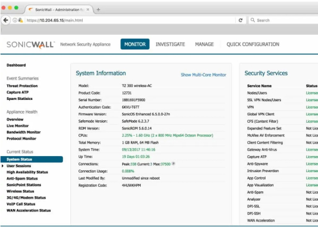
Task: Open User Sessions in the sidebar
Action: [x=19, y=166]
